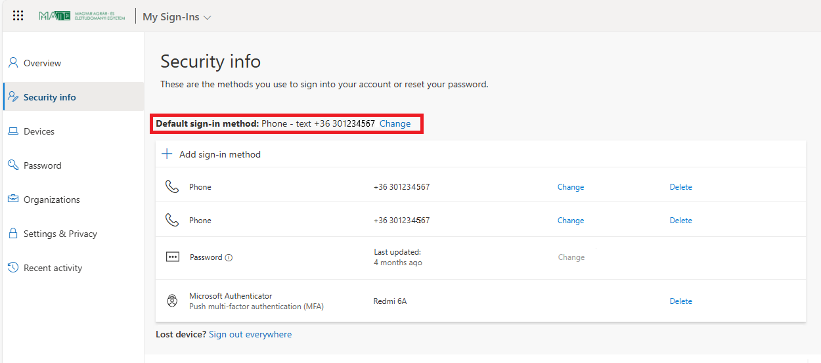Change the default sign-in method
The width and height of the screenshot is (821, 363).
pos(395,123)
